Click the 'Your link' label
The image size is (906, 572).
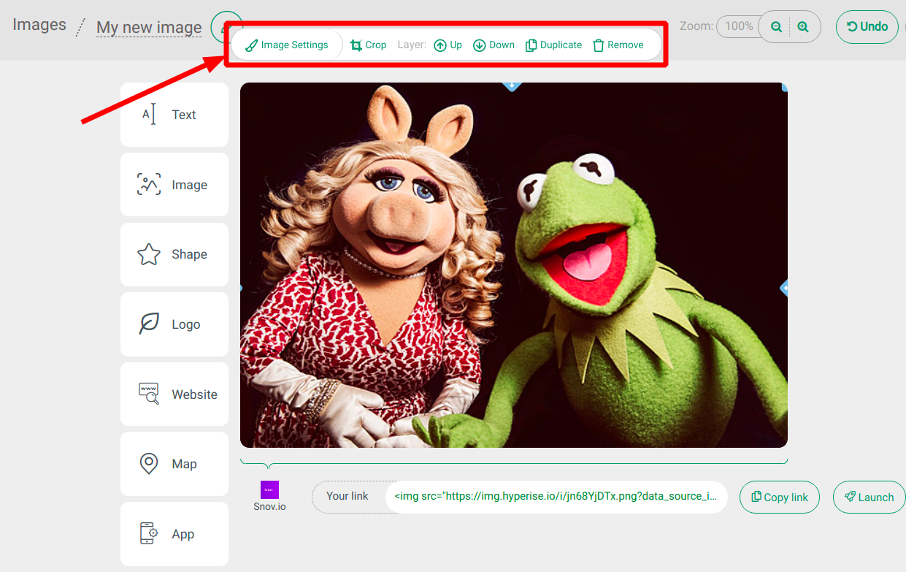tap(348, 496)
